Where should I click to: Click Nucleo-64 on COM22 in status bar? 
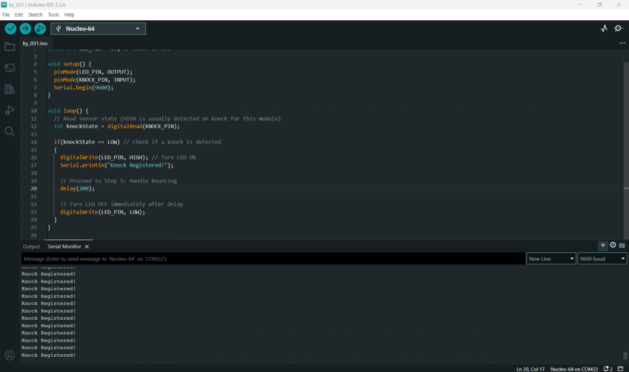click(573, 369)
